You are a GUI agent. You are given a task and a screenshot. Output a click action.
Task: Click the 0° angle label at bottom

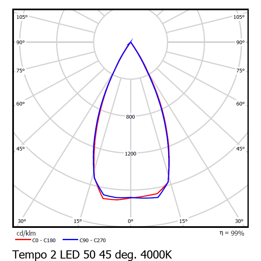[130, 221]
